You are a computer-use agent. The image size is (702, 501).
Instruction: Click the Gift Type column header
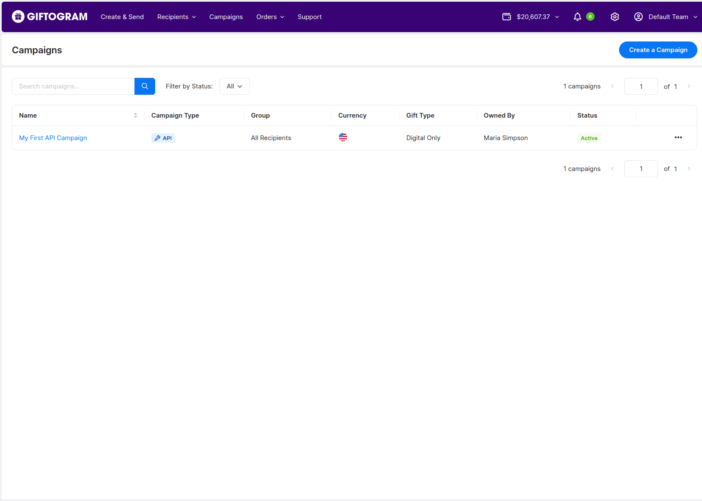pos(420,116)
